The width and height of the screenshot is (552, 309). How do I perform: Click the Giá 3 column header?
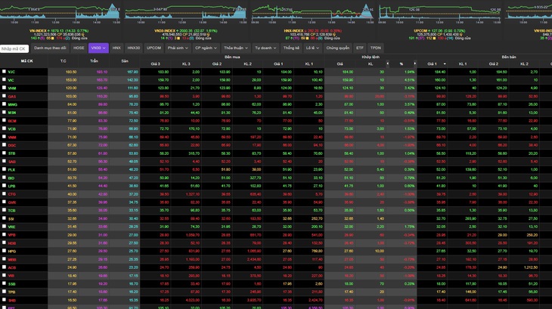click(x=155, y=64)
